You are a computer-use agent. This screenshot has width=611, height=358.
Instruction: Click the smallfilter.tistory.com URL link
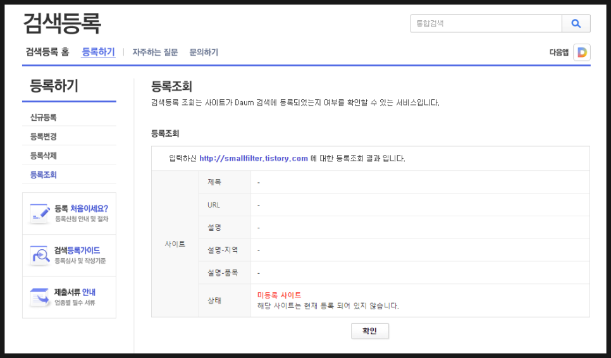pos(254,159)
